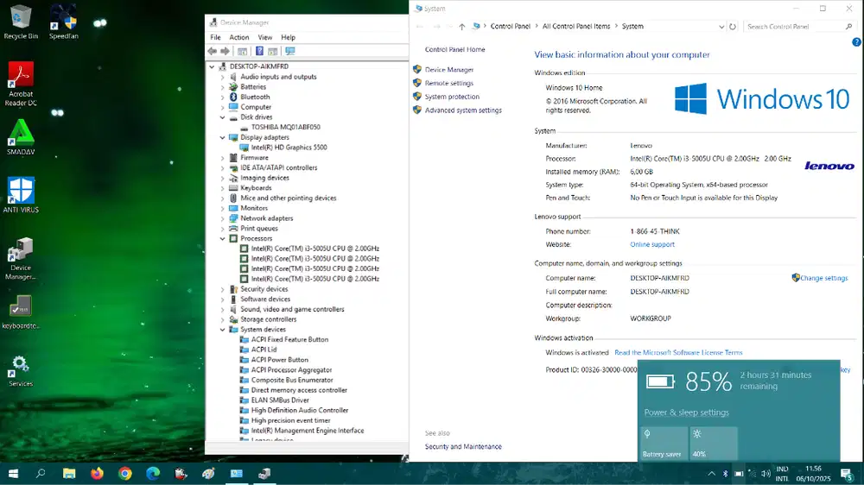
Task: Show hidden icons in the system tray
Action: point(711,474)
